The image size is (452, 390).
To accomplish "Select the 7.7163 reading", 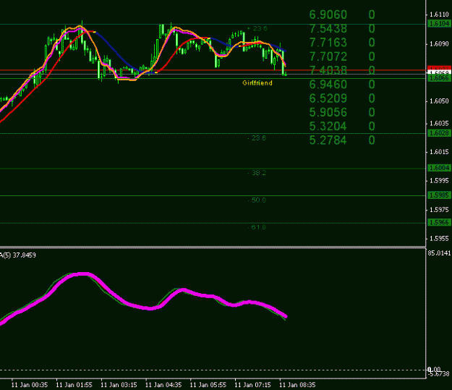I will pyautogui.click(x=328, y=43).
